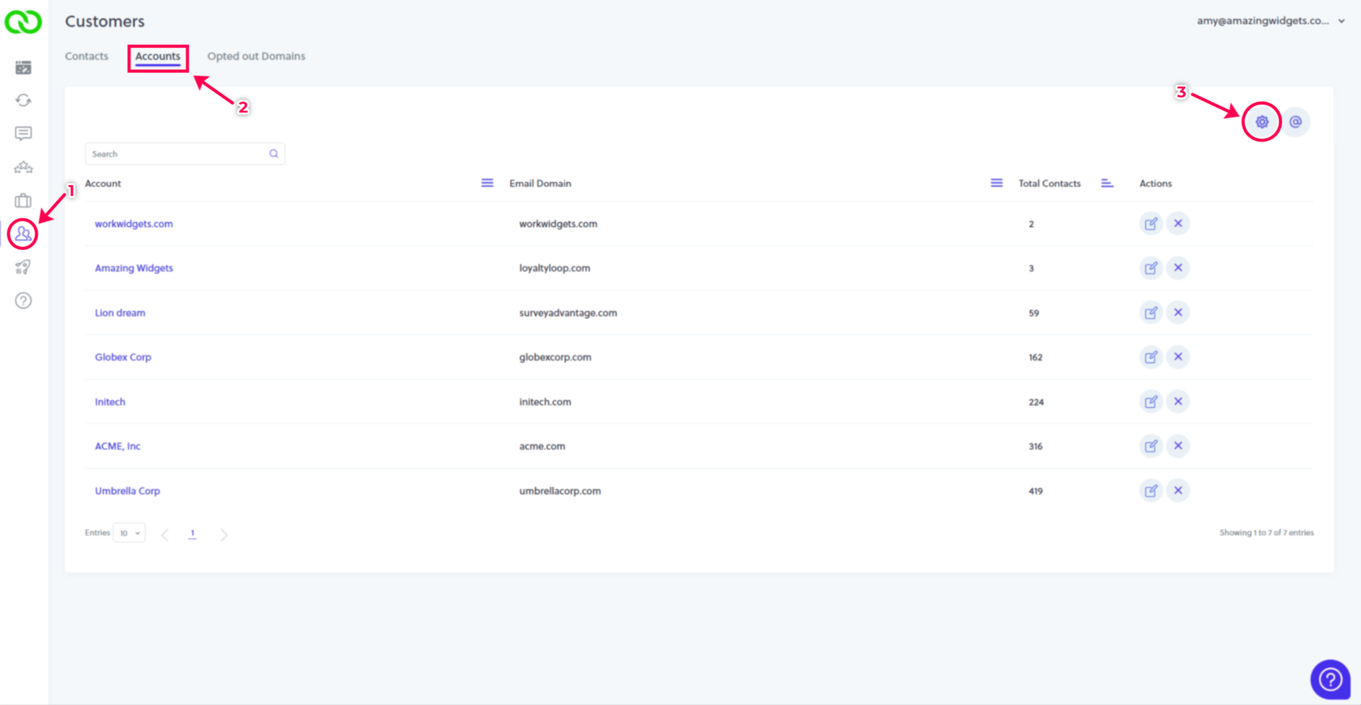This screenshot has height=705, width=1361.
Task: Click the refresh cycle icon in the sidebar
Action: tap(23, 100)
